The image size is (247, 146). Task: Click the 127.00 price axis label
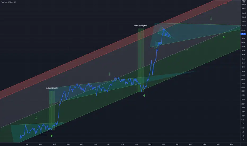(243, 67)
